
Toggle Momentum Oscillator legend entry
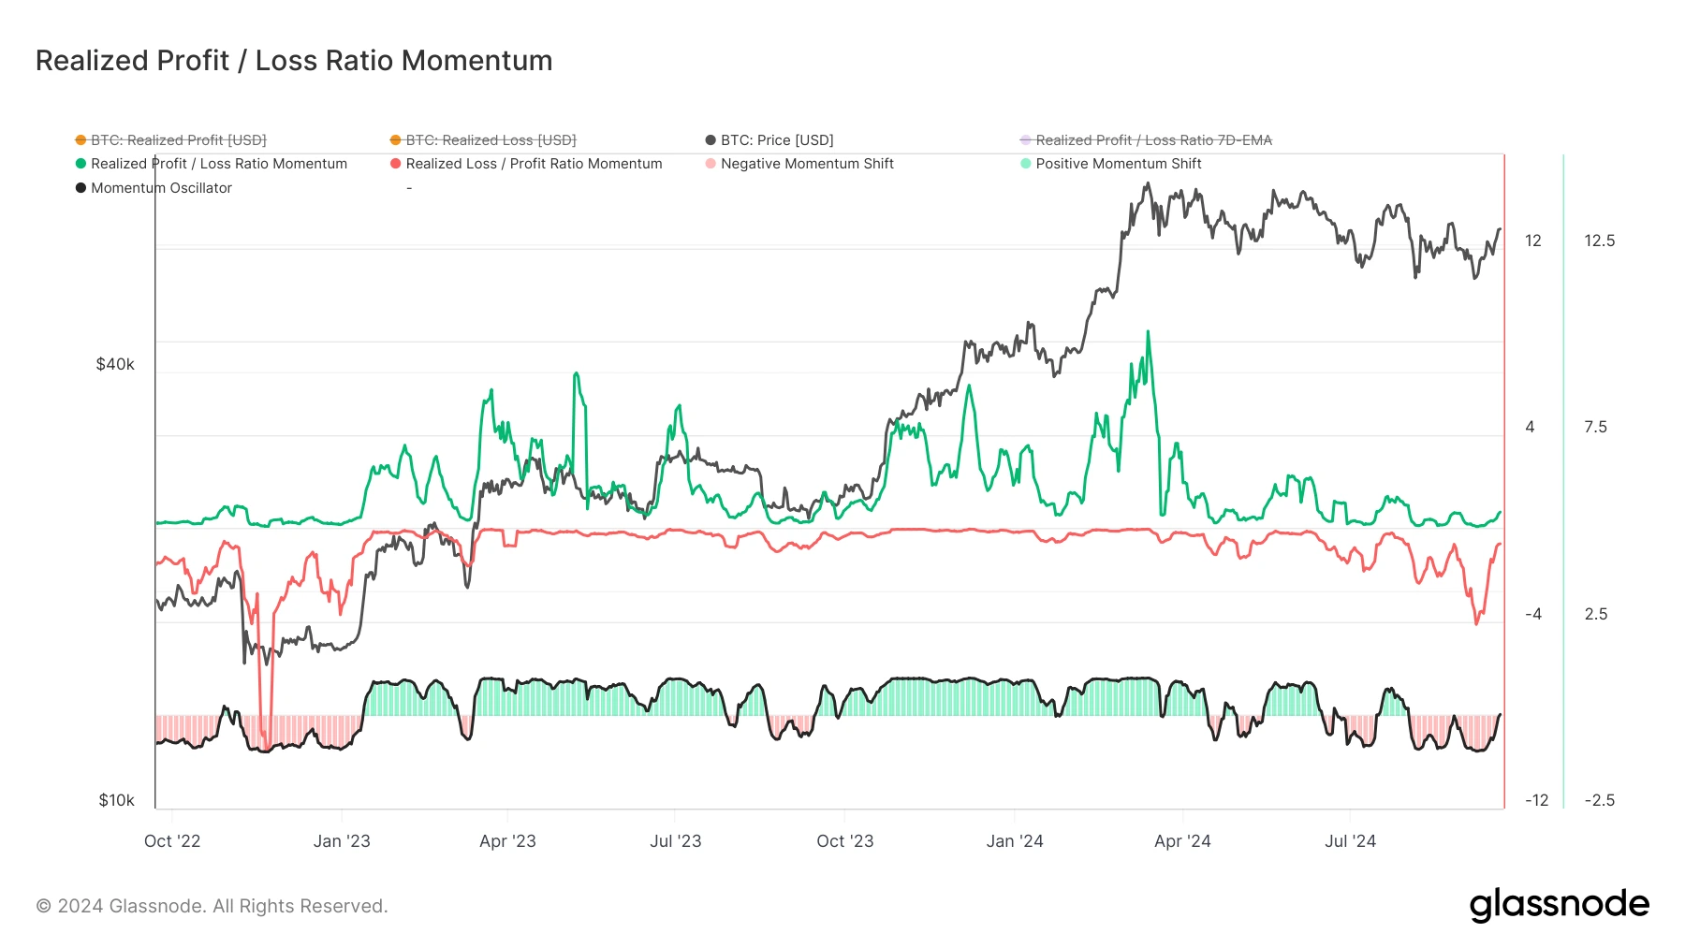click(154, 188)
